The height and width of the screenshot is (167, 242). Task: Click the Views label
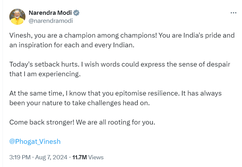point(96,157)
